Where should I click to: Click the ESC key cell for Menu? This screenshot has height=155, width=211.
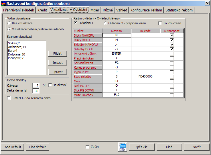[x=117, y=81]
